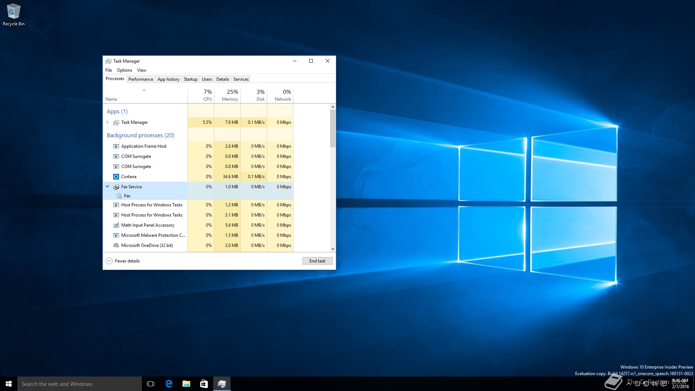Select the Task Manager app row icon
This screenshot has width=695, height=391.
(x=116, y=122)
